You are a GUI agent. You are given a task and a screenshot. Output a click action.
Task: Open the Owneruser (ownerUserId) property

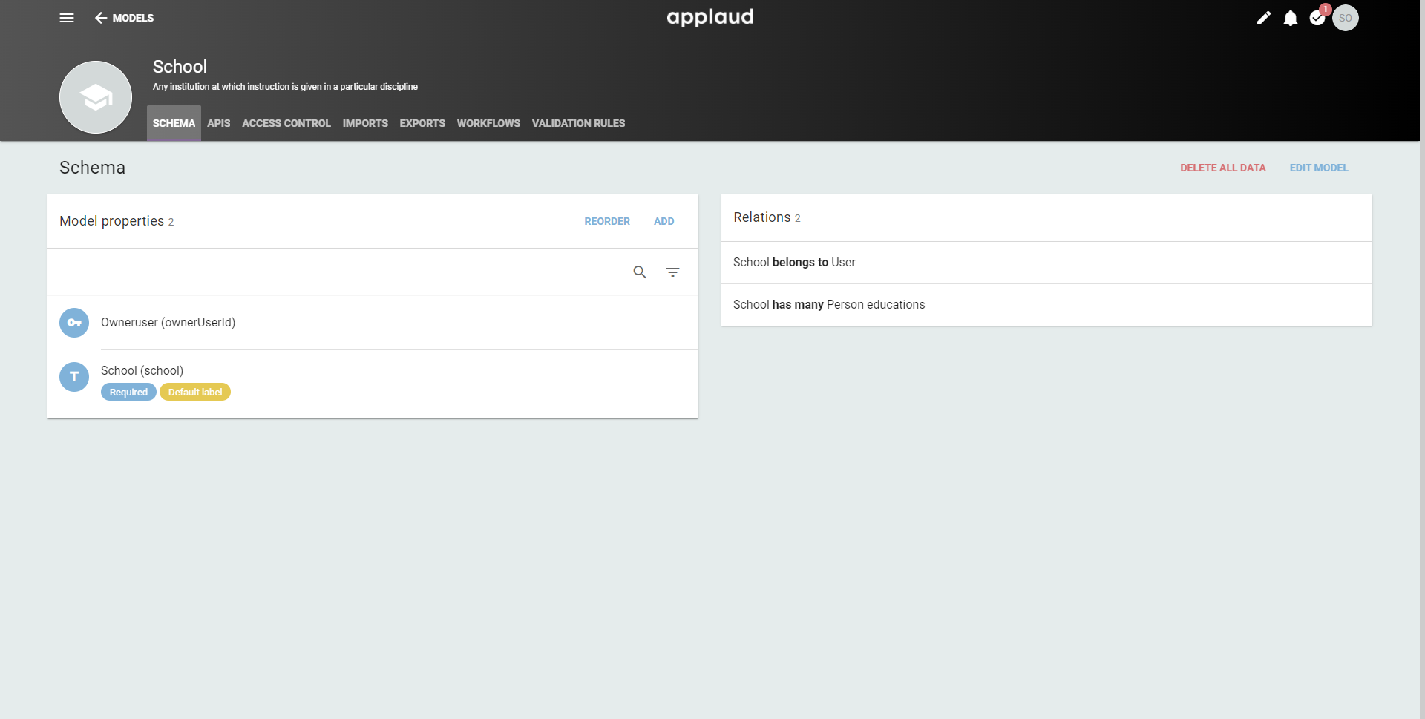tap(373, 323)
